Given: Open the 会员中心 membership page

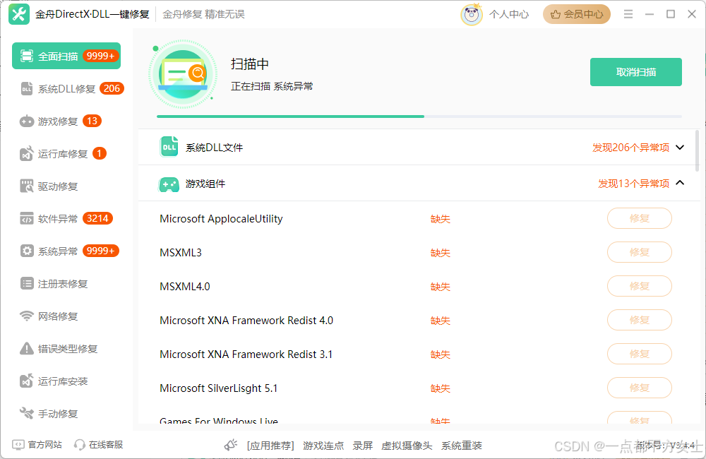Looking at the screenshot, I should coord(577,13).
